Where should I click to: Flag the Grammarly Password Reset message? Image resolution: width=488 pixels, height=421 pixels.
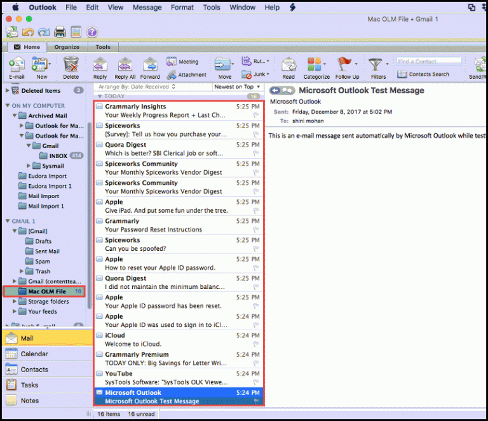point(256,229)
